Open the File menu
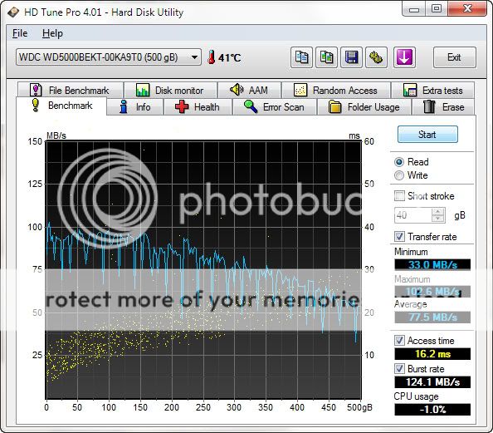 (20, 33)
